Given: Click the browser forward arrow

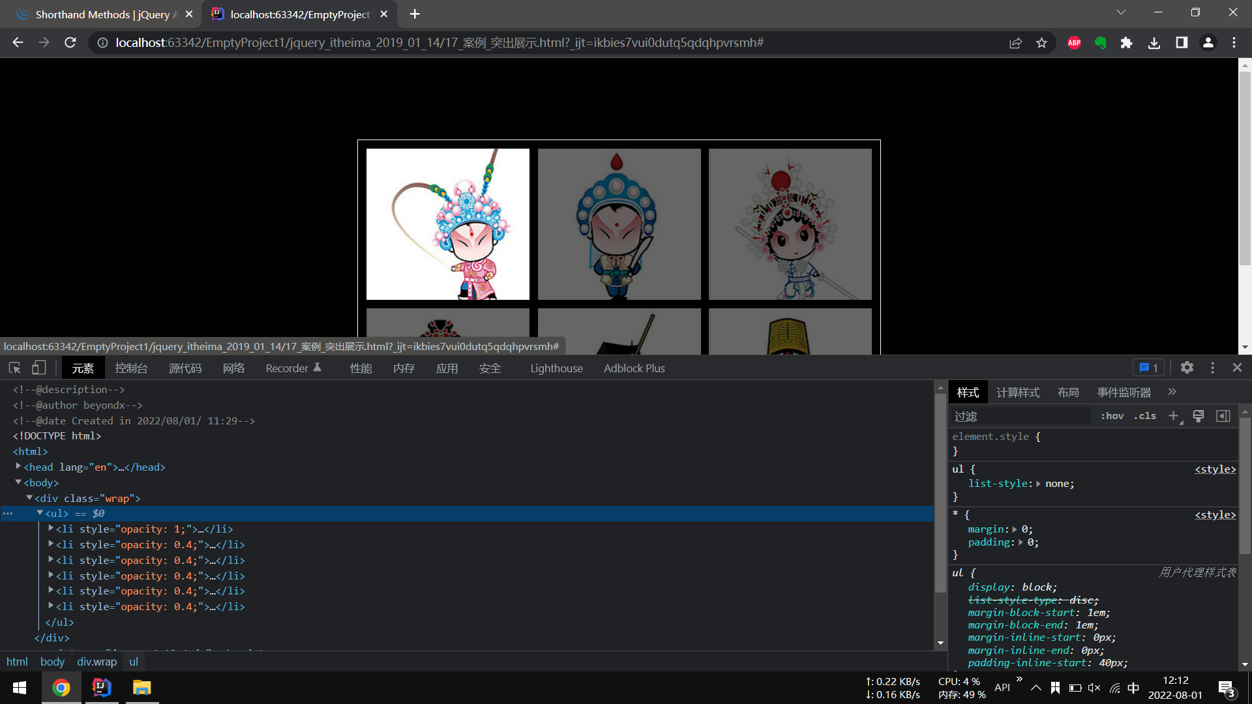Looking at the screenshot, I should pyautogui.click(x=44, y=42).
